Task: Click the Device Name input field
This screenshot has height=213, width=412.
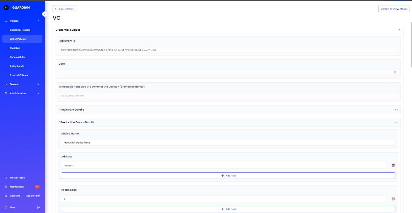Action: 228,143
